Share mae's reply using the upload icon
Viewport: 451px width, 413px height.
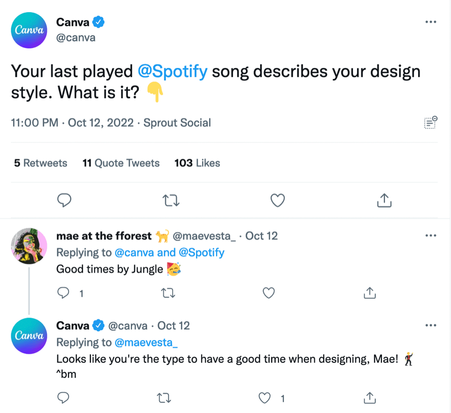[370, 293]
